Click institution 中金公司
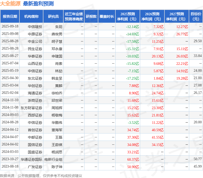The height and width of the screenshot is (178, 203). (35, 41)
